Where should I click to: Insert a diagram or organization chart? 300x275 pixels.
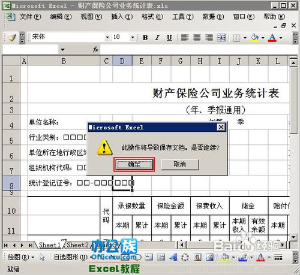coord(185,257)
